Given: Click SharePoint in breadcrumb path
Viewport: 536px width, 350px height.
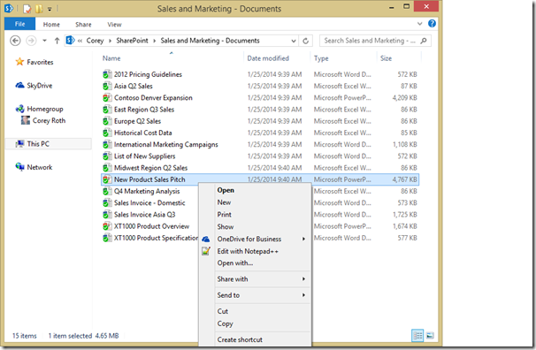Looking at the screenshot, I should click(132, 41).
